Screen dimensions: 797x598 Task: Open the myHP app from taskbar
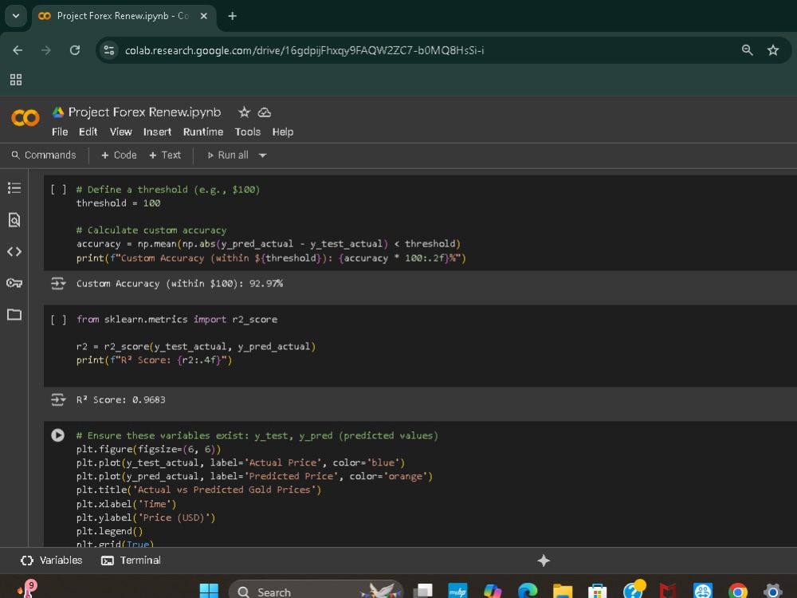click(x=457, y=591)
